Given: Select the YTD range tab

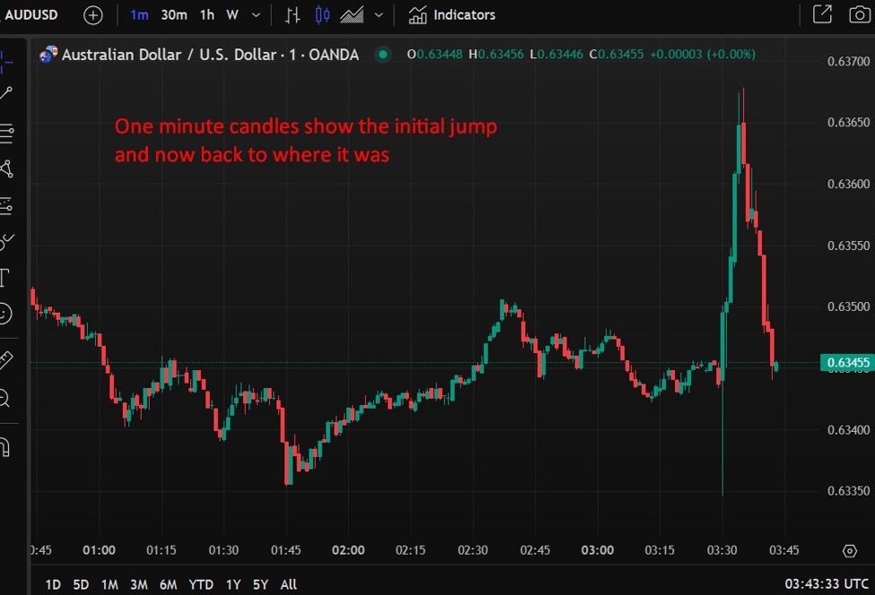Looking at the screenshot, I should [201, 583].
